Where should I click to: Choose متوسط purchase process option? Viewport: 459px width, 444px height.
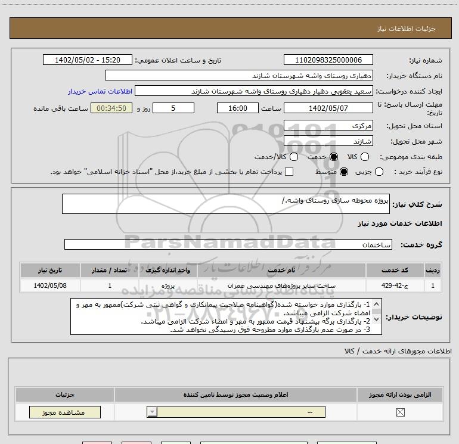[344, 172]
